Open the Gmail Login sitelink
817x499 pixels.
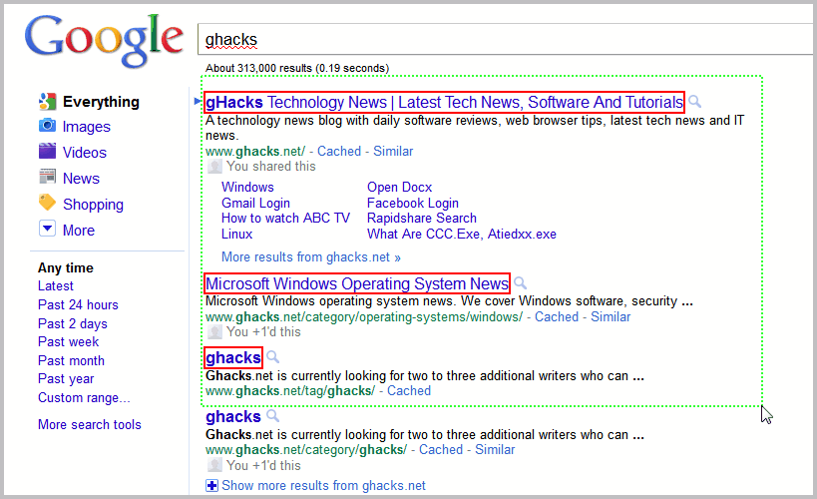(255, 203)
